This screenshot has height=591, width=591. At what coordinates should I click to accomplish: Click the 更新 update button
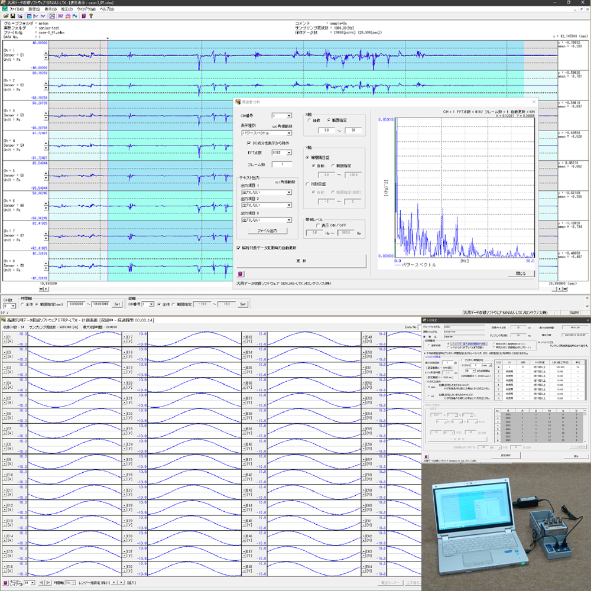pos(301,261)
